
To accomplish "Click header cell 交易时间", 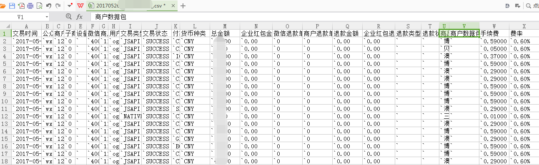I will [27, 33].
